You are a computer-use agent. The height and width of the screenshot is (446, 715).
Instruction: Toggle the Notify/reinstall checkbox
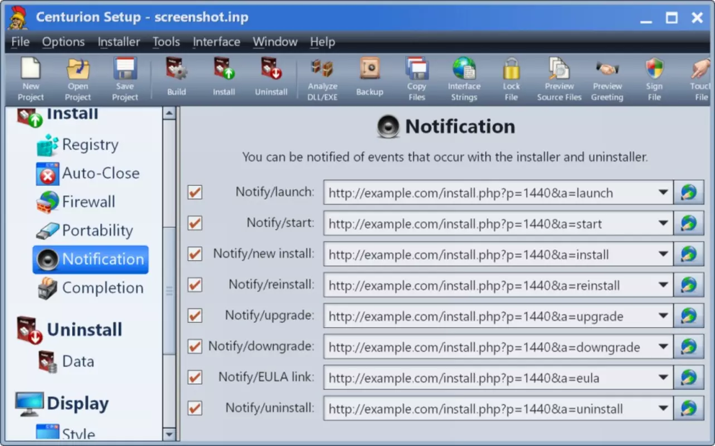pyautogui.click(x=194, y=285)
